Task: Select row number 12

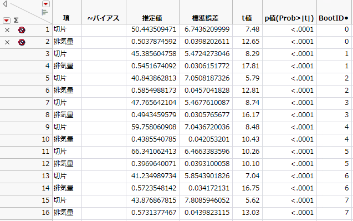Action: point(45,163)
